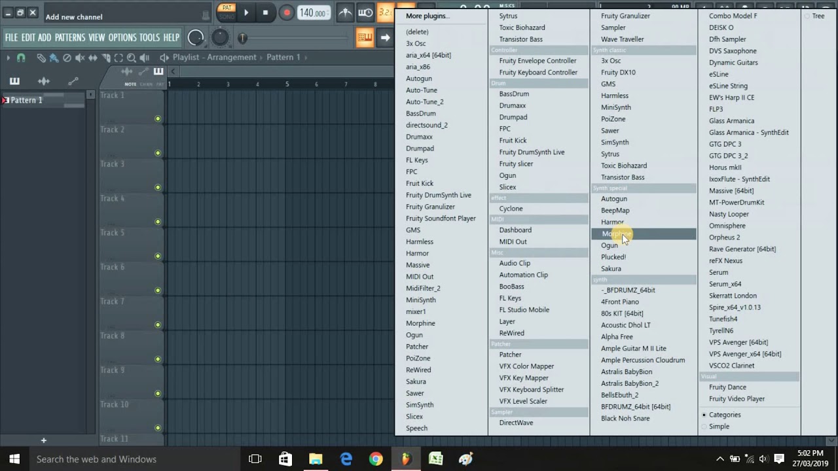
Task: Click the Record button
Action: coord(286,12)
